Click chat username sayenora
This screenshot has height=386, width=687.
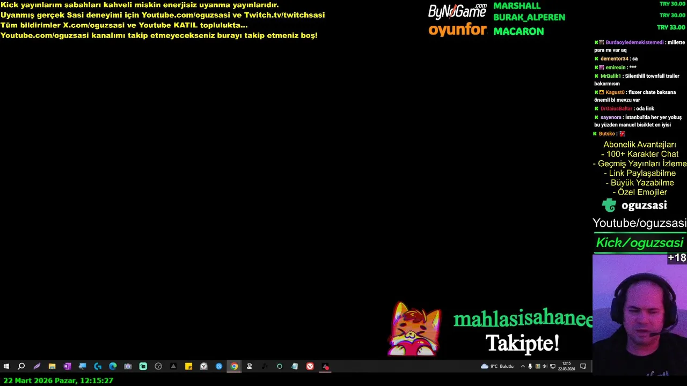point(611,117)
